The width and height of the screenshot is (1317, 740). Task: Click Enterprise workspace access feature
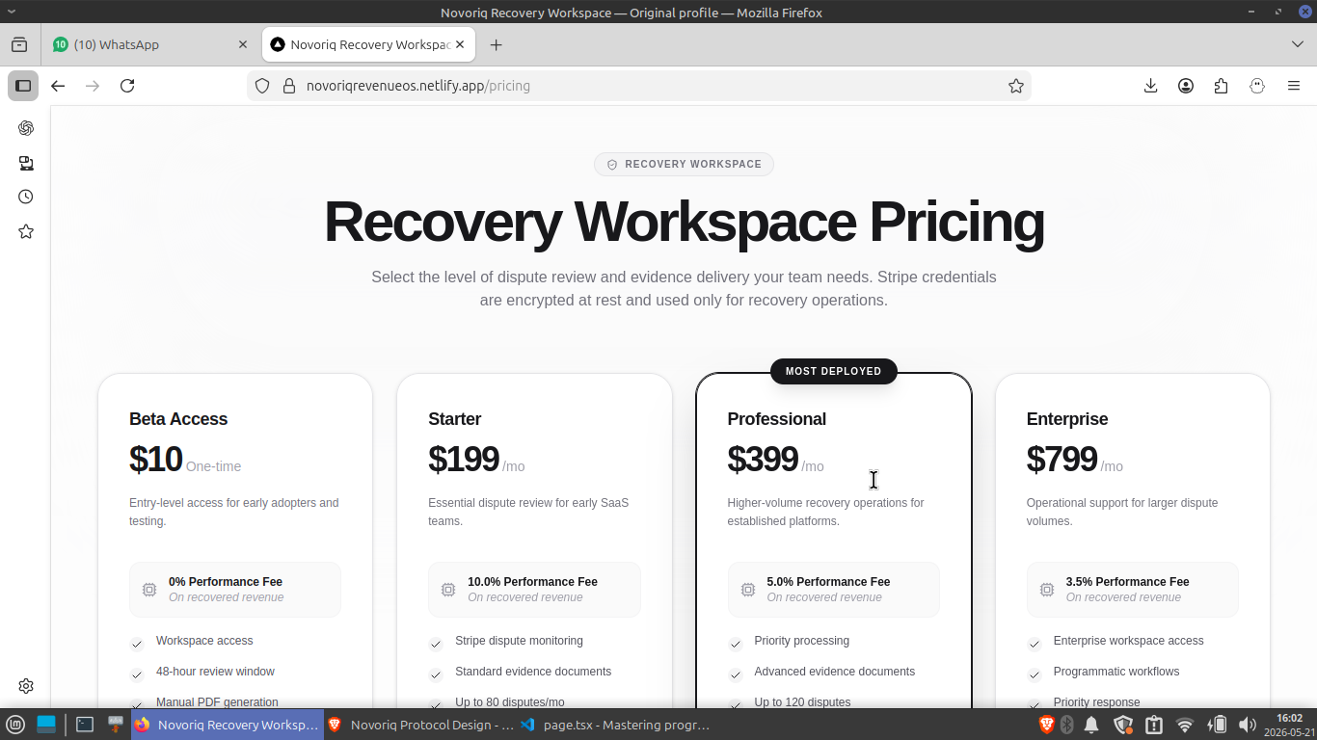point(1129,641)
